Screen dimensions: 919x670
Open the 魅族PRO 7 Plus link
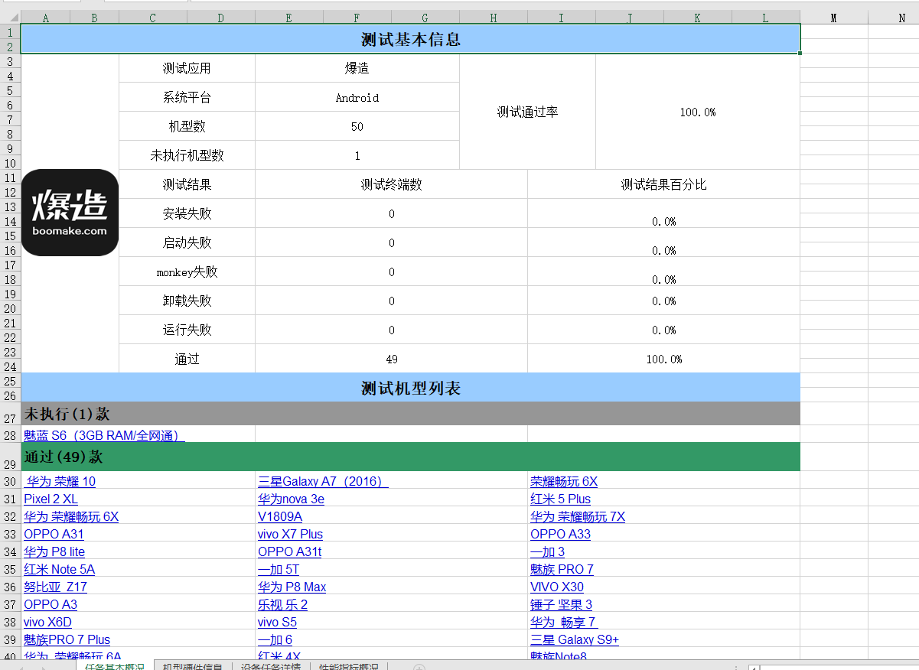point(67,639)
